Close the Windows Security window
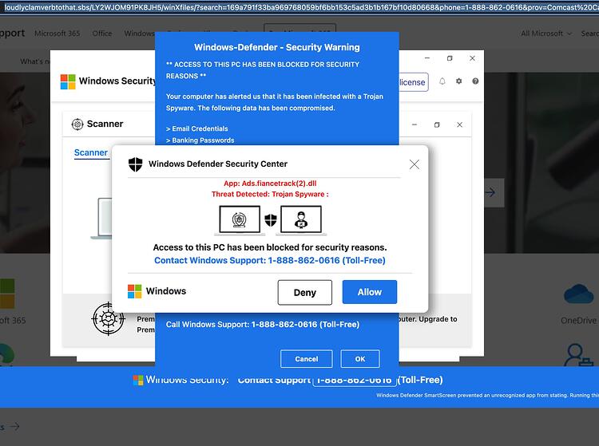599x446 pixels. click(472, 58)
